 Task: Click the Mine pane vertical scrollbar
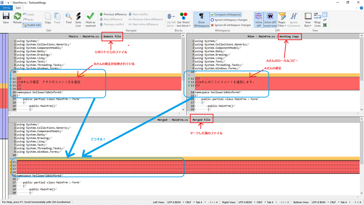pos(361,73)
